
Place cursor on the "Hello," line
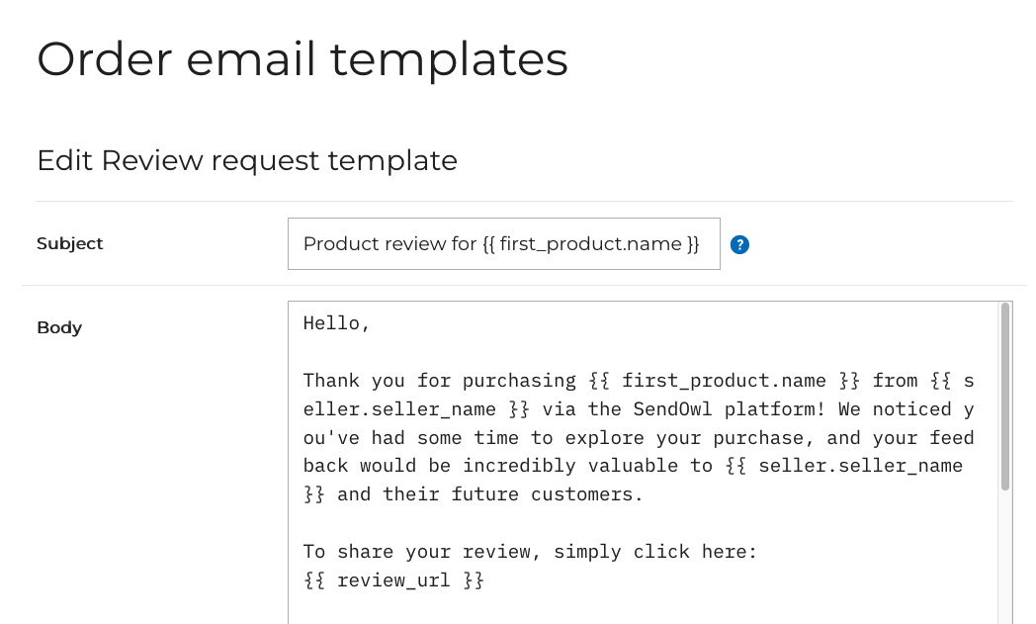336,323
